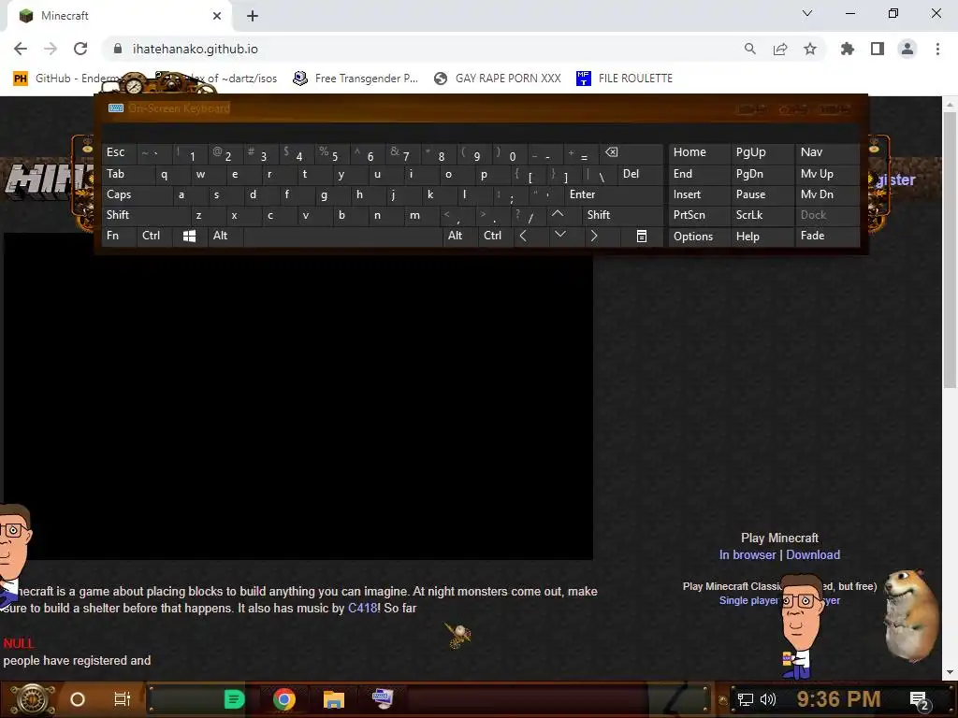Click the Single player link

(749, 600)
